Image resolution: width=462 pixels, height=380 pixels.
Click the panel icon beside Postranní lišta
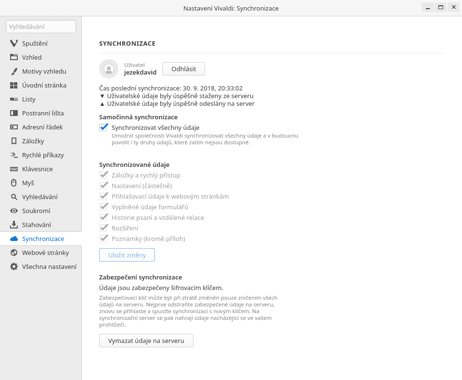click(14, 113)
